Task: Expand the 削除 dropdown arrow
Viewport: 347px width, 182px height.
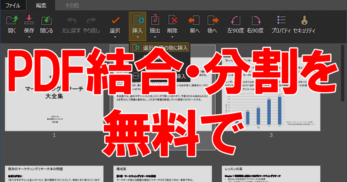Action: coord(172,37)
